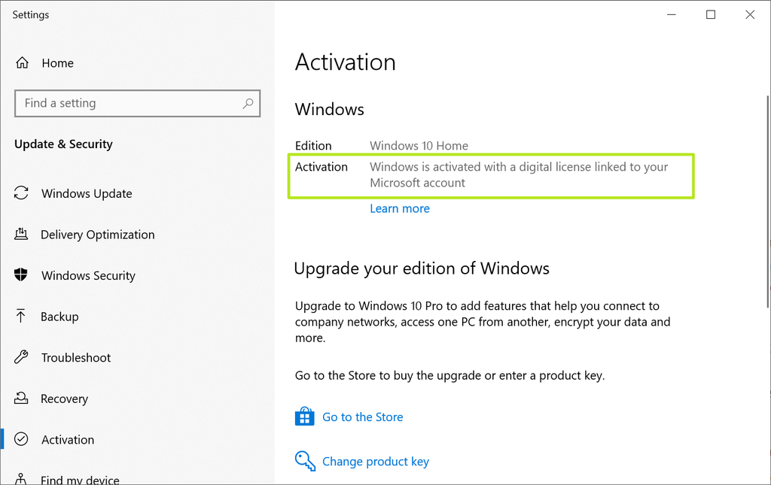771x485 pixels.
Task: Select the Windows Update sync icon
Action: [22, 193]
